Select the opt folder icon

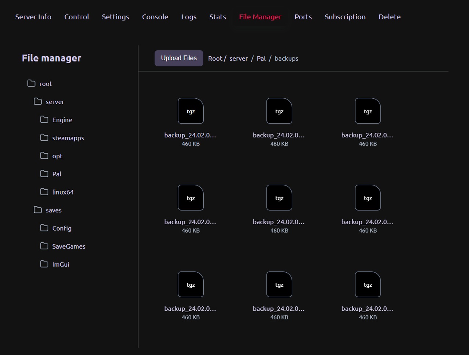pyautogui.click(x=44, y=155)
